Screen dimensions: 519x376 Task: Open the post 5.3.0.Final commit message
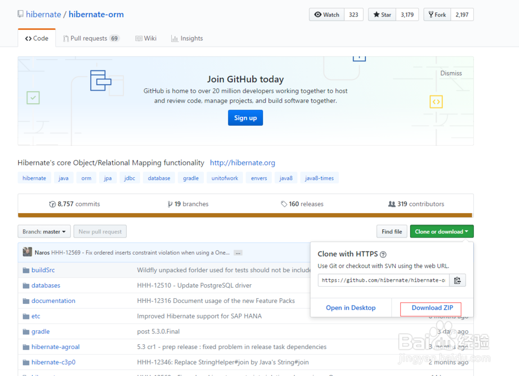[x=158, y=331]
